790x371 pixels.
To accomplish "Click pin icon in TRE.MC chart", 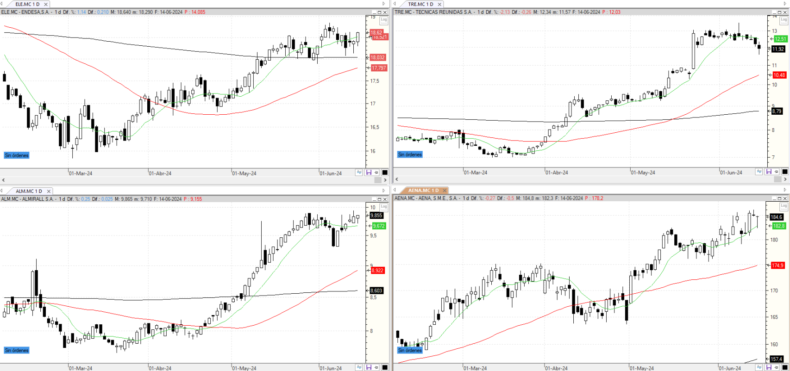I will tap(777, 172).
